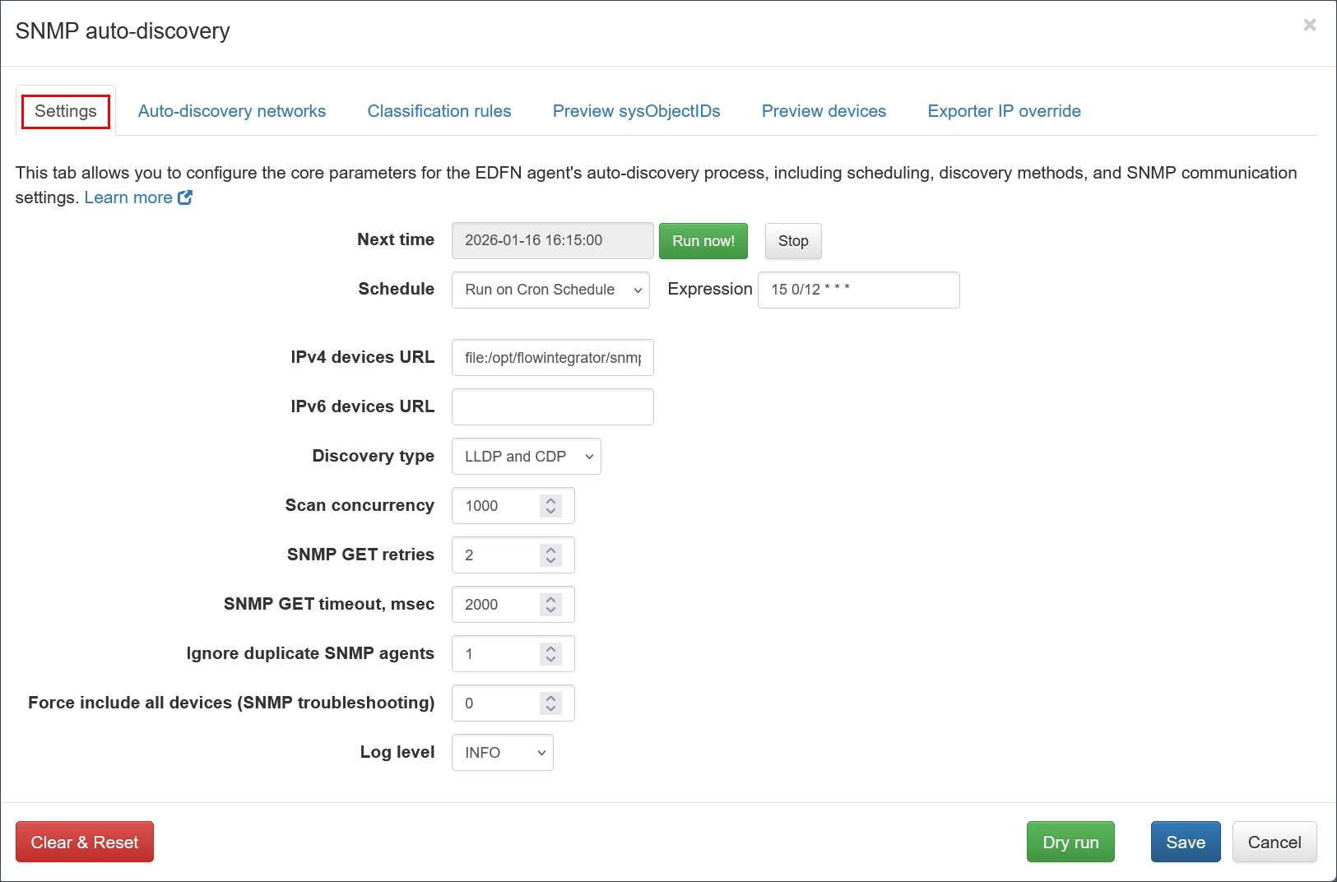
Task: Focus the cron Expression input field
Action: point(858,290)
